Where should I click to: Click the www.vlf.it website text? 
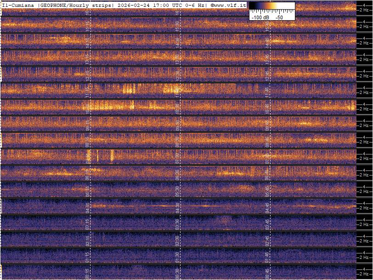coord(230,5)
